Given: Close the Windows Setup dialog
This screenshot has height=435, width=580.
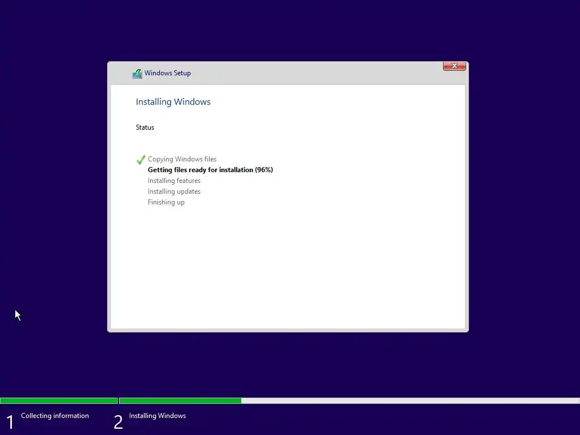Looking at the screenshot, I should 454,66.
